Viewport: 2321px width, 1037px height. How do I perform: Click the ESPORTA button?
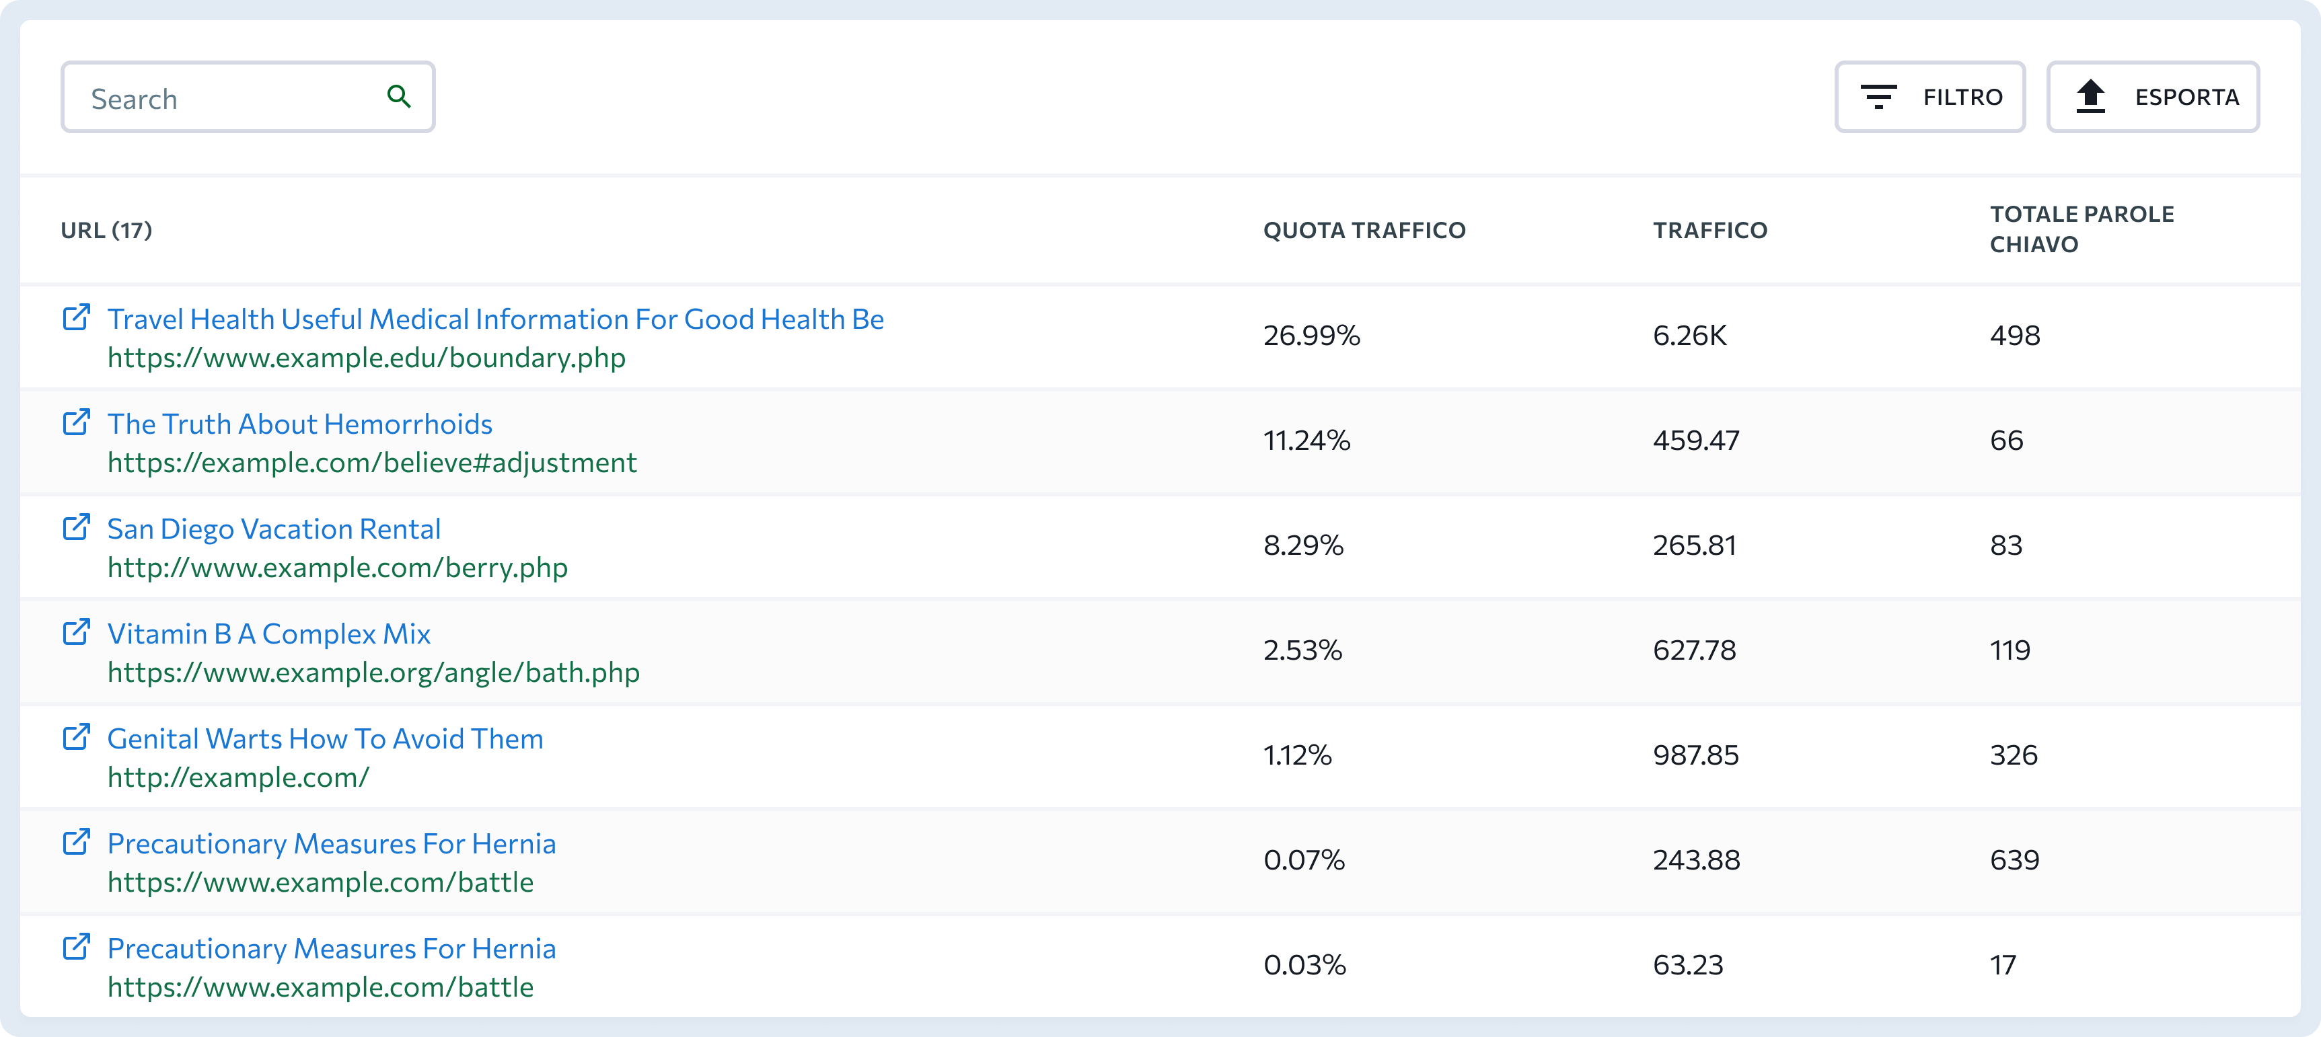point(2153,96)
